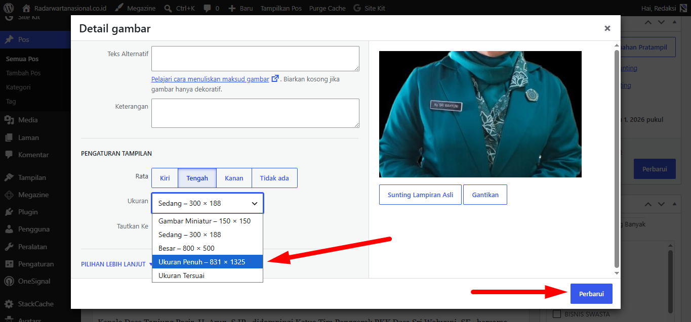
Task: Click Perbarui button in publish panel
Action: pos(655,169)
